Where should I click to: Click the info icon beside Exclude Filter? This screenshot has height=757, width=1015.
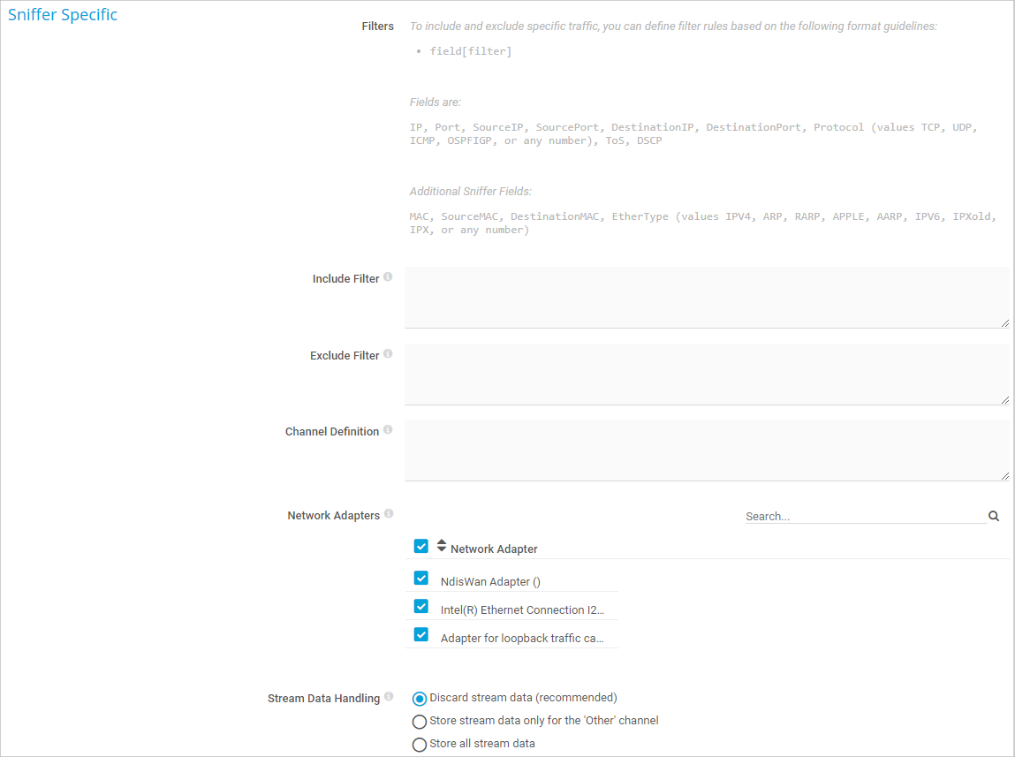click(388, 354)
